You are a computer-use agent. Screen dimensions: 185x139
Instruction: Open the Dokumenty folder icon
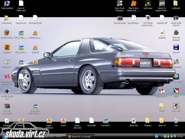point(7,18)
